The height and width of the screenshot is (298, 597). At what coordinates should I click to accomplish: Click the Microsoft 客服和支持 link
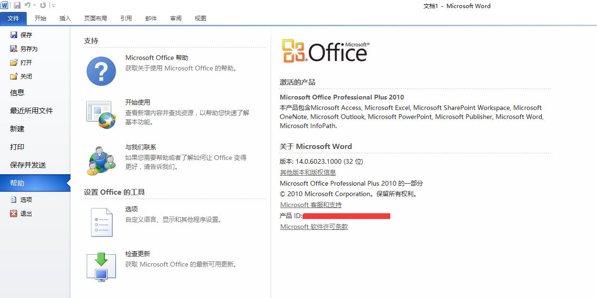(311, 205)
